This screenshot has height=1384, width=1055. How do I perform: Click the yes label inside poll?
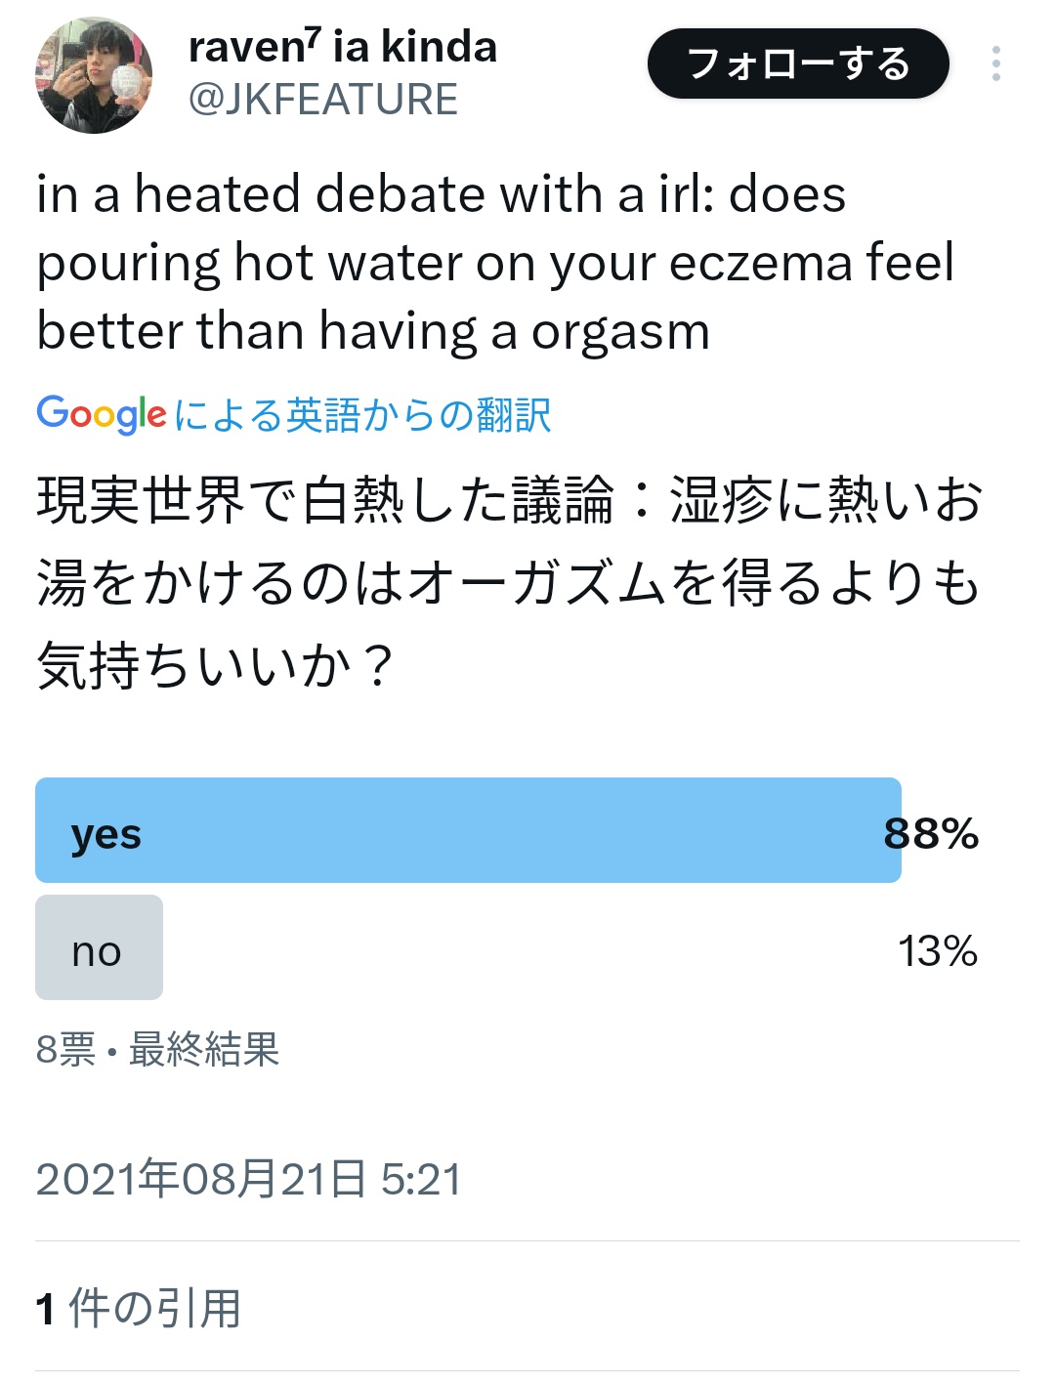point(106,834)
